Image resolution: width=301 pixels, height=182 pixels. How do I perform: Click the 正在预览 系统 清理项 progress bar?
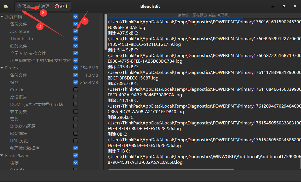204,15
